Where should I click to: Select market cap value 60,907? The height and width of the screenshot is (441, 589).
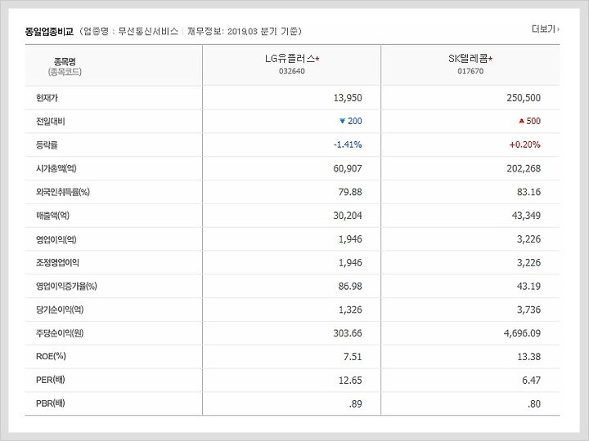tap(348, 168)
